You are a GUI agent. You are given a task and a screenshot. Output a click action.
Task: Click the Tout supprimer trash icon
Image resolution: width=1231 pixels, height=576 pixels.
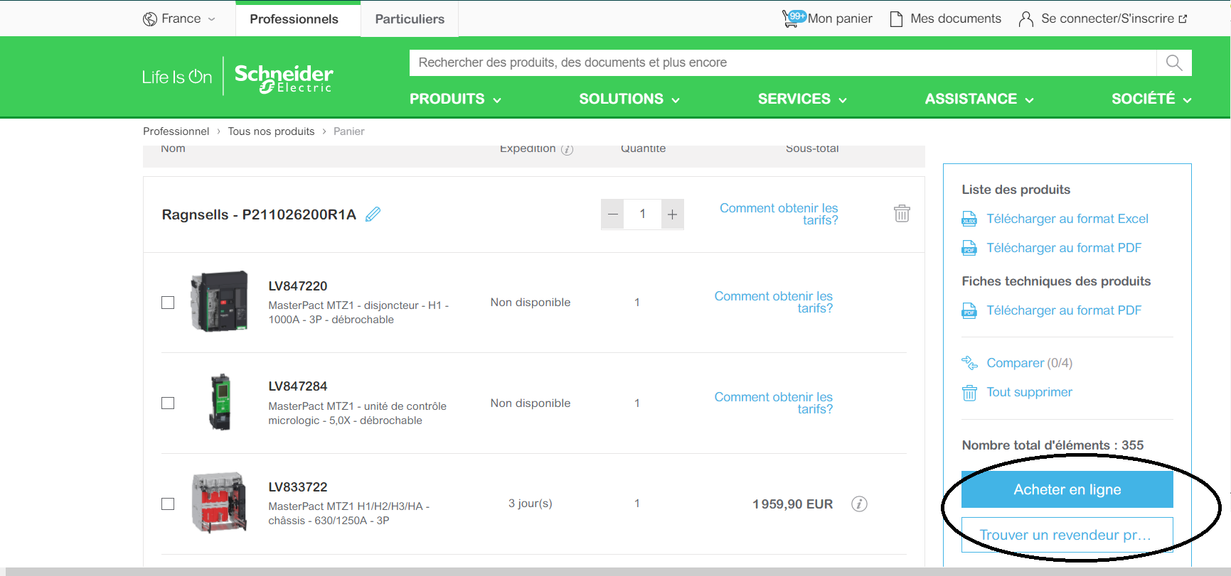[969, 393]
